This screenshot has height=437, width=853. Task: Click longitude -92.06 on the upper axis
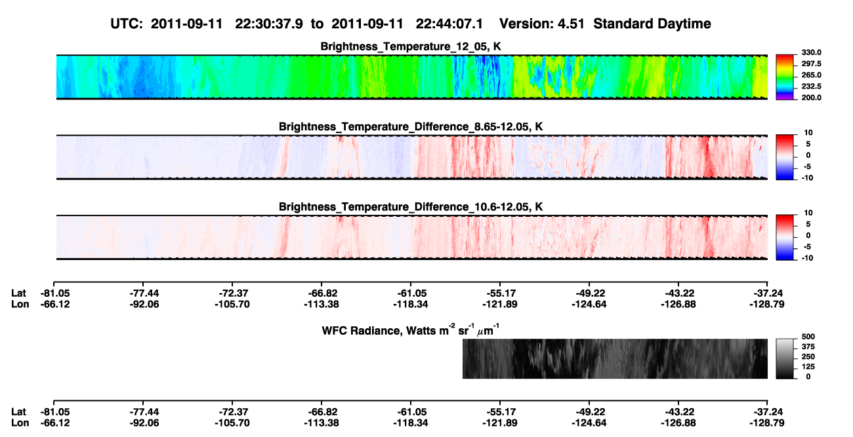pyautogui.click(x=145, y=303)
